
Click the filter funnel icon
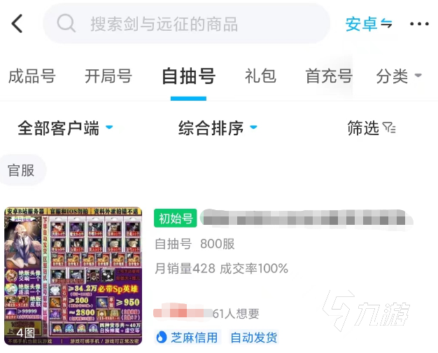coord(389,128)
